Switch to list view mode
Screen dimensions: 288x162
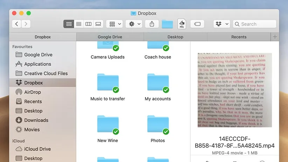78,24
